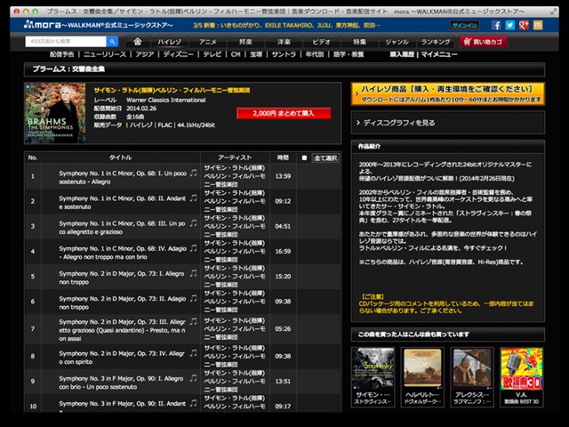Play preview note icon for track 3
Screen dimensions: 569x427
193,222
